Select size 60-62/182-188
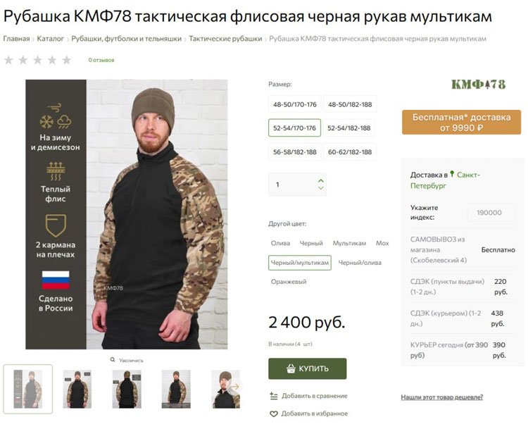The height and width of the screenshot is (429, 528). pos(350,152)
